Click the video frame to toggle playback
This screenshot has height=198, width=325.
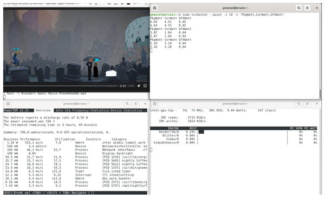tap(76, 45)
